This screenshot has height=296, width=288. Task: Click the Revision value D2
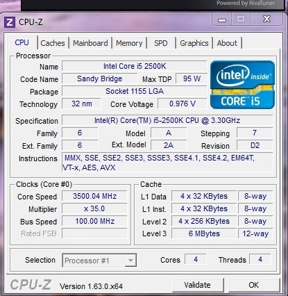[255, 145]
